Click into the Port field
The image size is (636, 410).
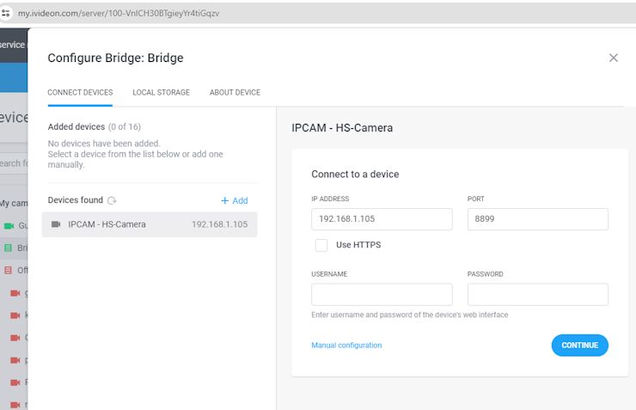coord(537,219)
